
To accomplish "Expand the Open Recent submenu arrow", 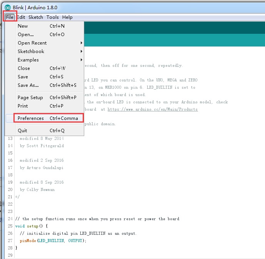I will pos(82,43).
